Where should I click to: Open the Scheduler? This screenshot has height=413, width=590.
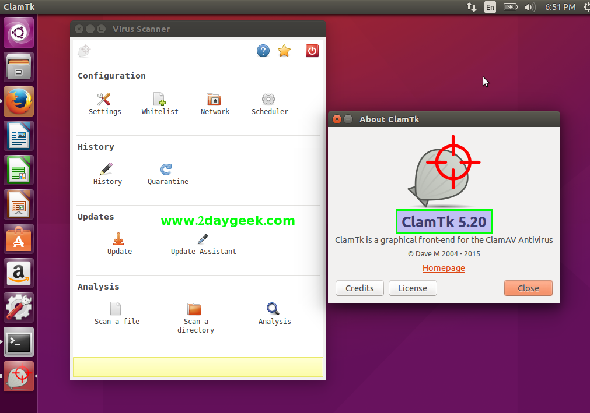point(270,104)
